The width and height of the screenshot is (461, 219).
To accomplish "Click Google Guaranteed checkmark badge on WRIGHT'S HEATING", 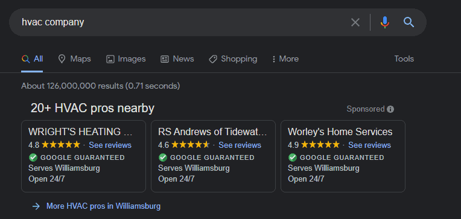I will (x=33, y=157).
